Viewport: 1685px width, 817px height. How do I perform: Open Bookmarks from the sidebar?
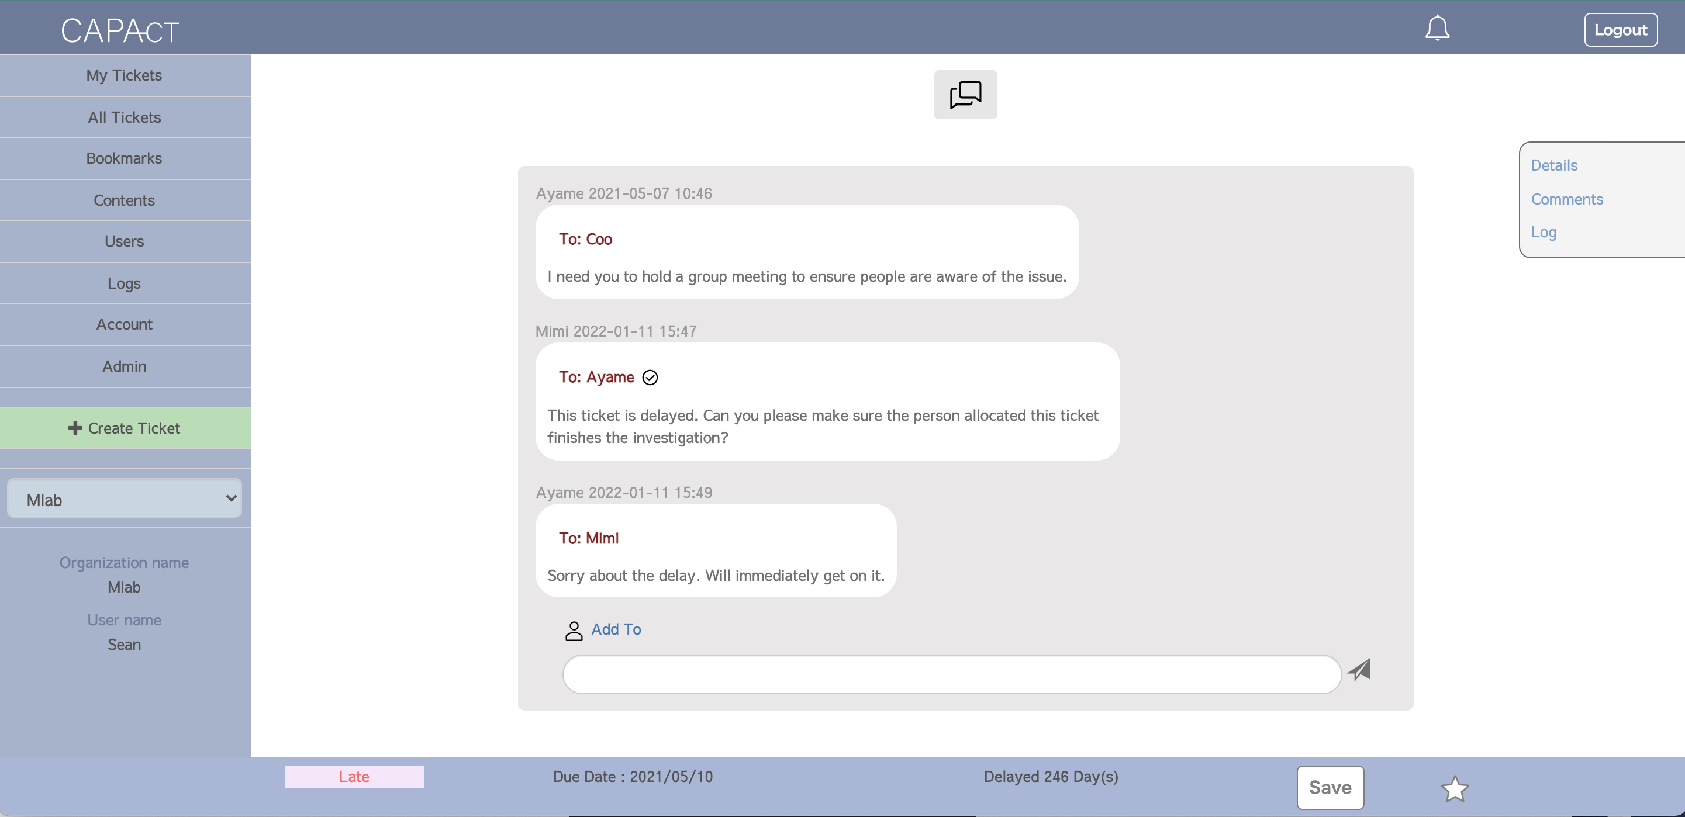125,159
